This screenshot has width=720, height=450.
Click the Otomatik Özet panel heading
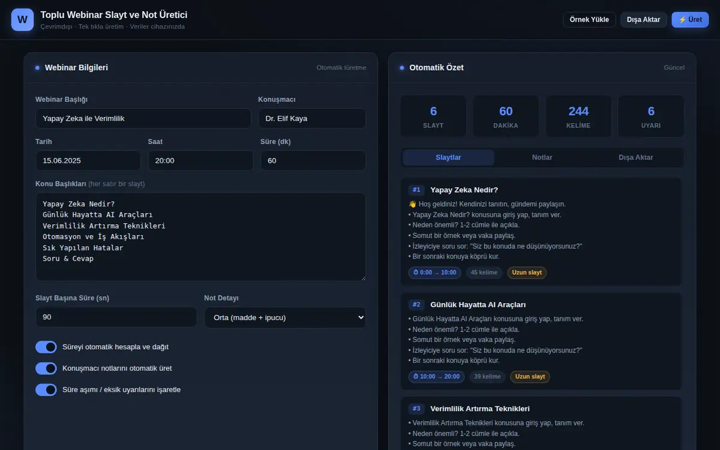(x=436, y=68)
